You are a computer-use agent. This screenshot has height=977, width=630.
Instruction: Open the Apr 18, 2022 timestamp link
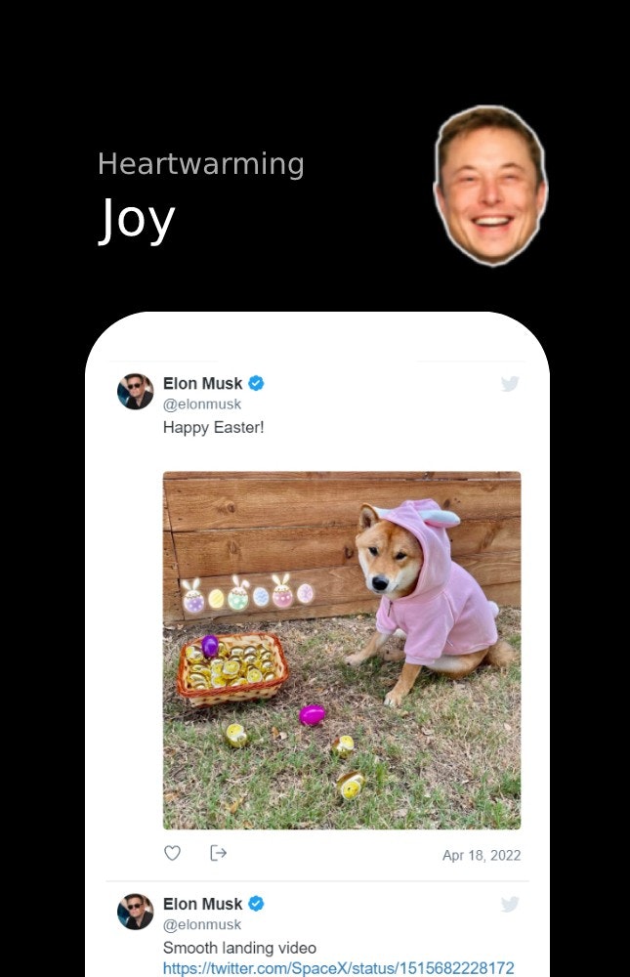tap(482, 855)
